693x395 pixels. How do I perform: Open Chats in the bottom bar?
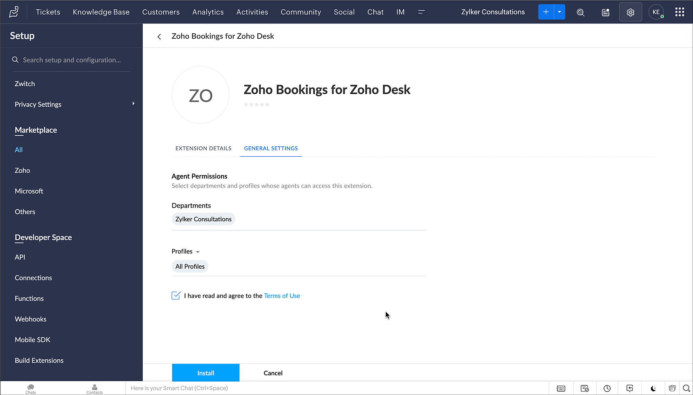point(30,389)
